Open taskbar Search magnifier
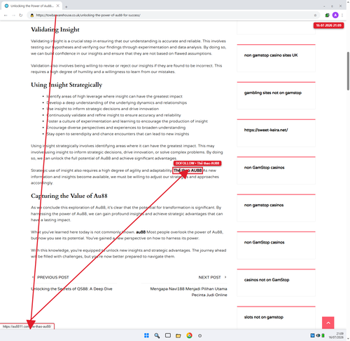This screenshot has width=350, height=341. [157, 335]
